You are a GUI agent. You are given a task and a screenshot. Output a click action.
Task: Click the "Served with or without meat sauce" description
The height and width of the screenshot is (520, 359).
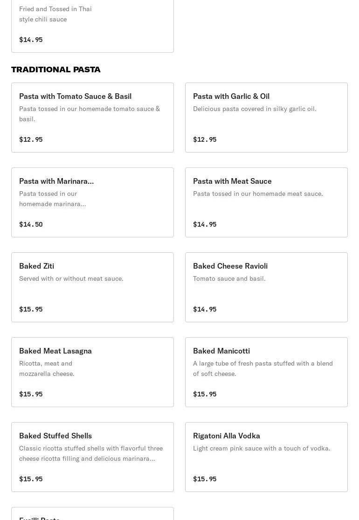click(71, 278)
